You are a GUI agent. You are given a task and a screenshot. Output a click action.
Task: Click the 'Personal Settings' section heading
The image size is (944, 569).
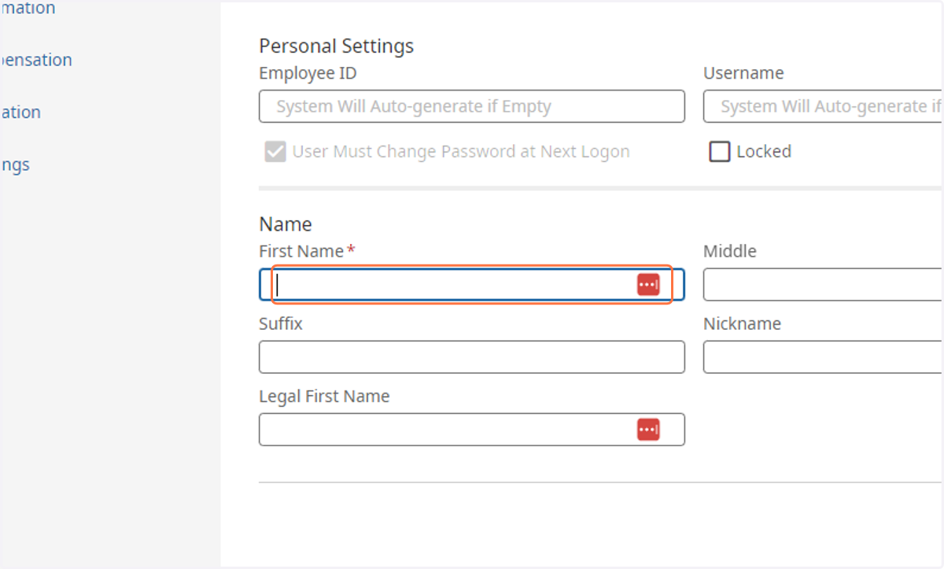point(337,46)
